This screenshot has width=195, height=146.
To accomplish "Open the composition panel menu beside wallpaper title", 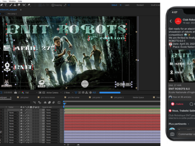I will coord(21,9).
